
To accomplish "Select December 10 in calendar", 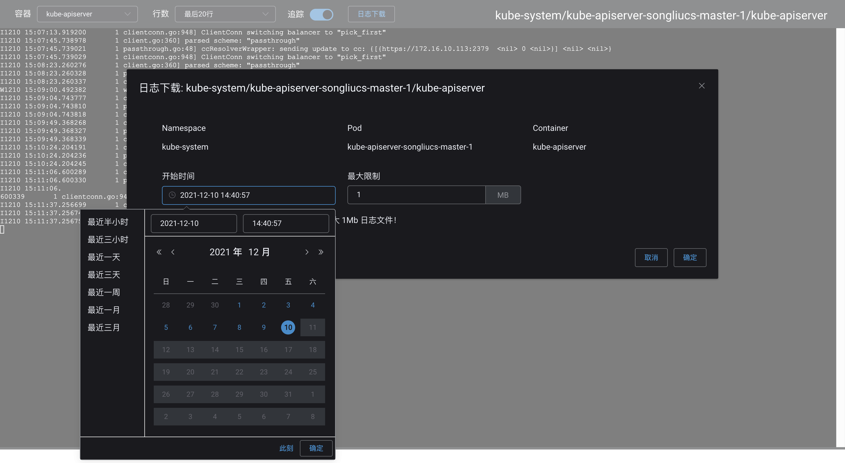I will 288,327.
